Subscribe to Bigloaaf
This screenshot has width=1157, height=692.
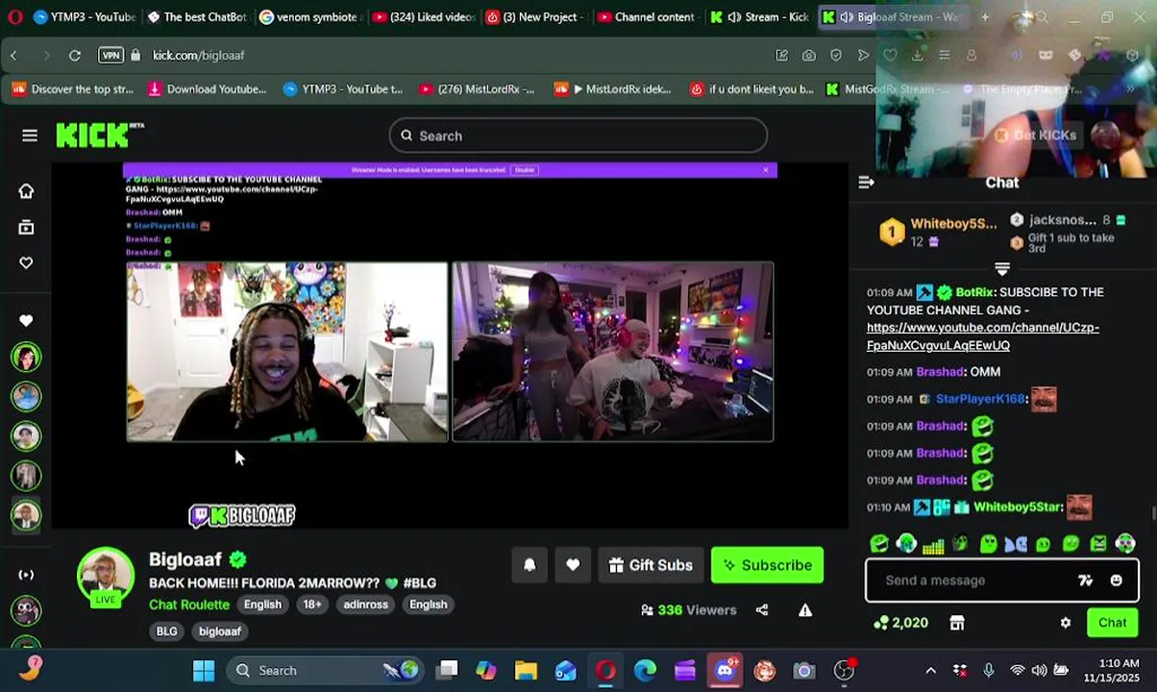(x=767, y=565)
